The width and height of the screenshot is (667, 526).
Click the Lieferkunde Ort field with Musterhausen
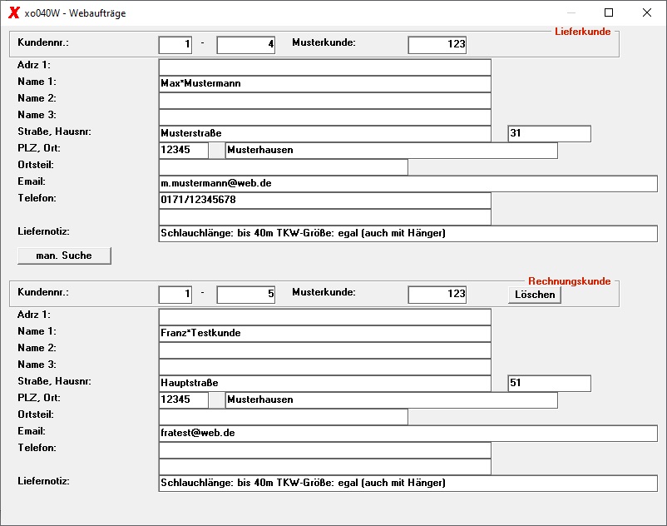(x=392, y=150)
